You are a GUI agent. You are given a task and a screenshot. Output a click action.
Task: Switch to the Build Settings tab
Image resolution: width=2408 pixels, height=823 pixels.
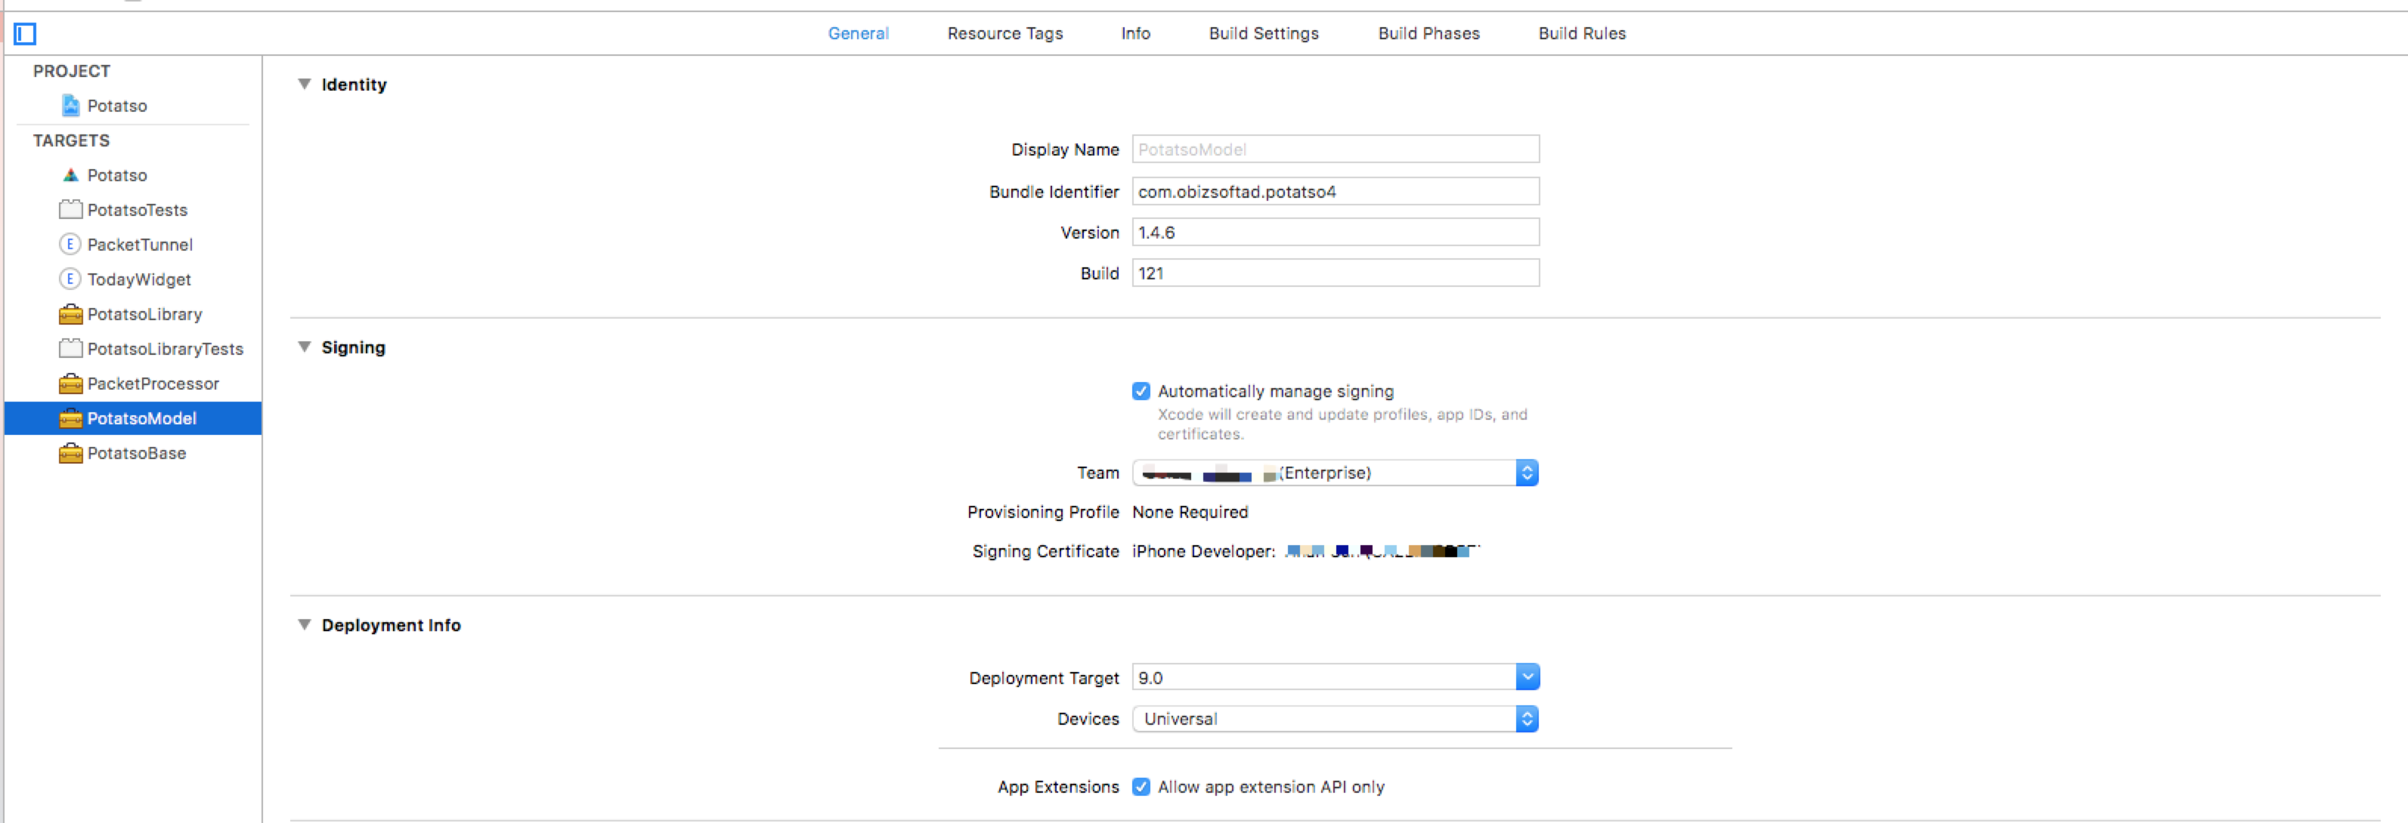pyautogui.click(x=1263, y=34)
